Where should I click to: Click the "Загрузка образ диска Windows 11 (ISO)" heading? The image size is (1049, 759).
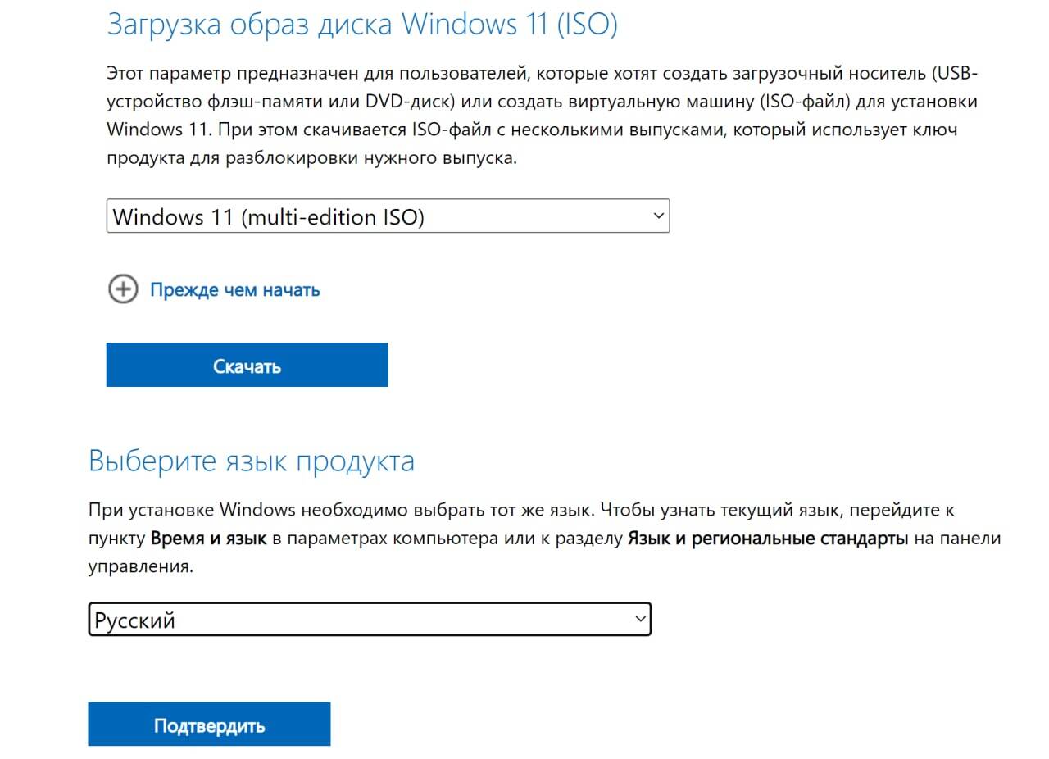(x=361, y=25)
